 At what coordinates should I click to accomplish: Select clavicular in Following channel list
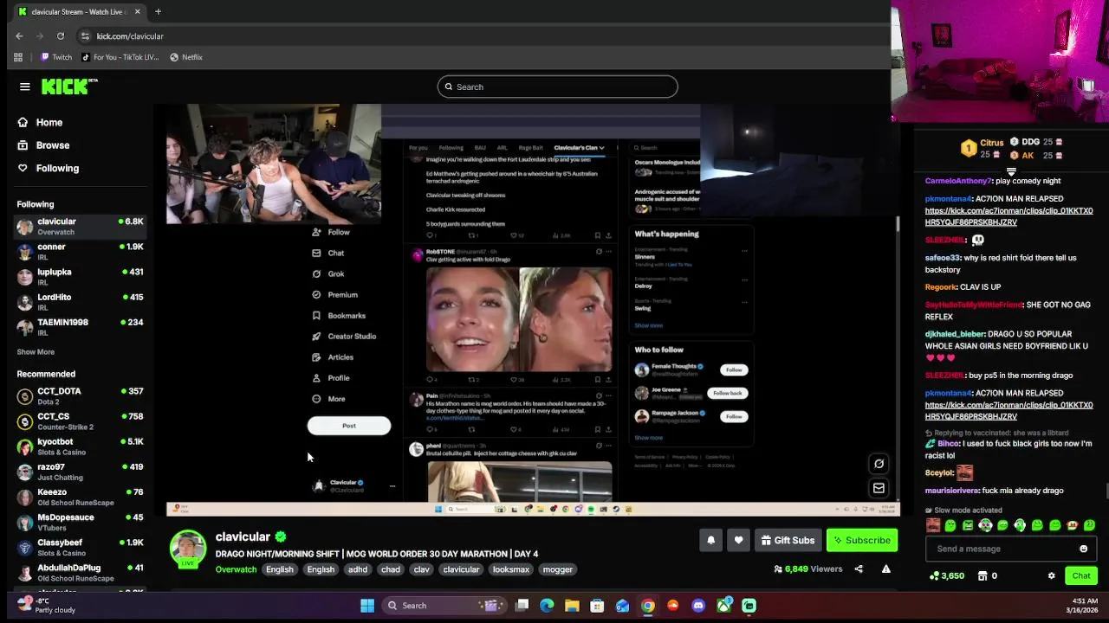pyautogui.click(x=80, y=227)
